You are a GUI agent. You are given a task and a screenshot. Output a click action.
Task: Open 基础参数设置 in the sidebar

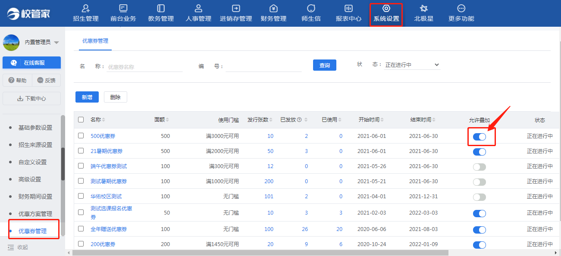point(35,128)
